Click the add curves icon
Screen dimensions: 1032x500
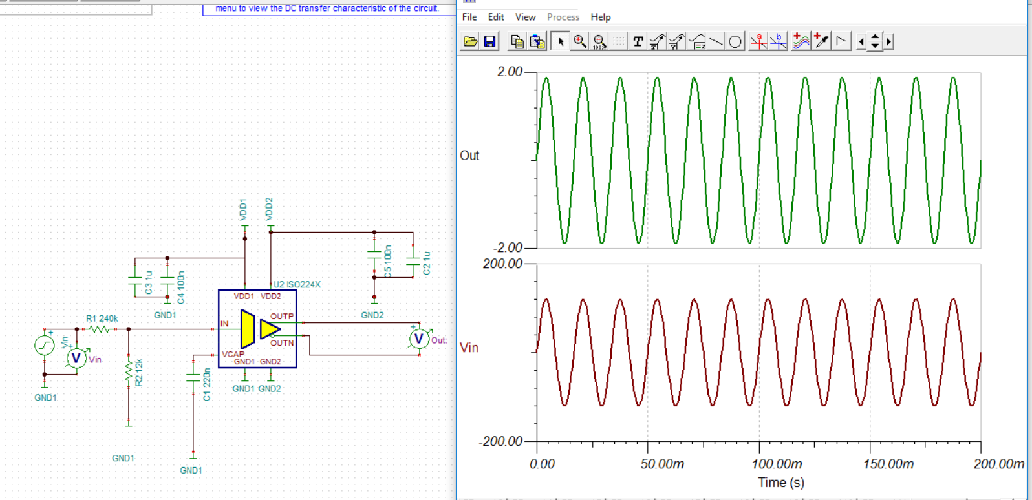(801, 41)
